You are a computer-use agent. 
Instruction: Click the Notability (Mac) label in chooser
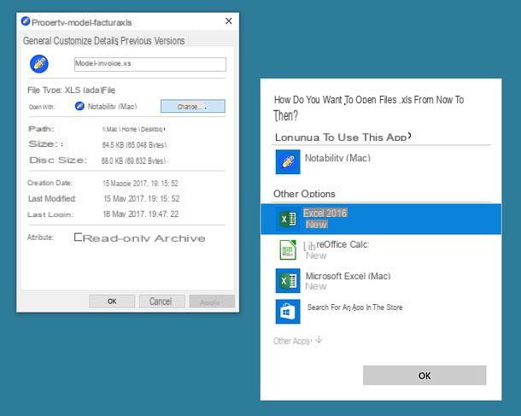[x=337, y=158]
